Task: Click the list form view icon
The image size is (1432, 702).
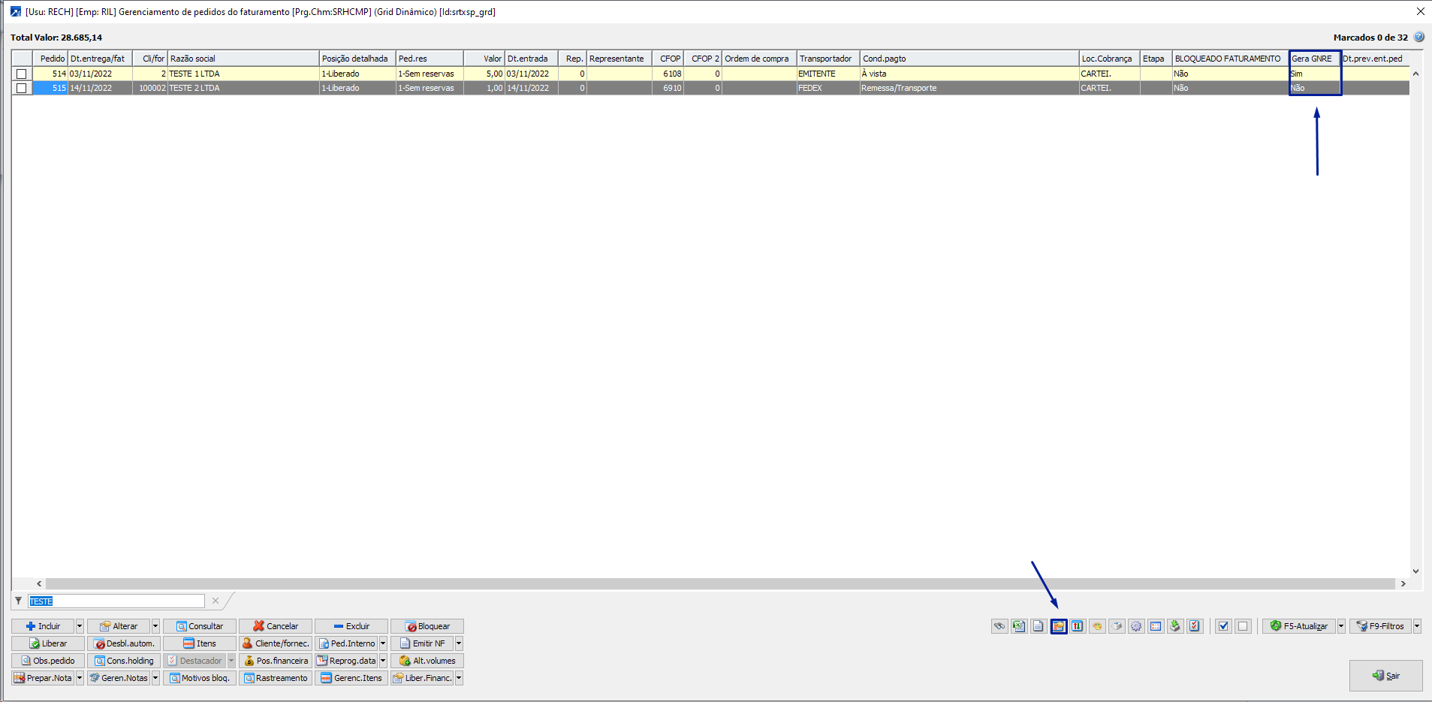Action: 1156,626
